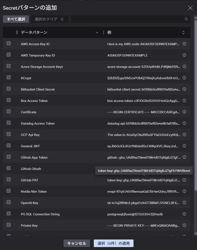Image resolution: width=197 pixels, height=250 pixels.
Task: Tick the Github OAuth checkbox
Action: click(x=9, y=168)
